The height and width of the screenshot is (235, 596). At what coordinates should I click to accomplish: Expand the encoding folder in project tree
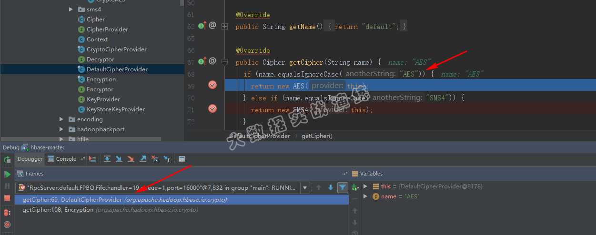click(x=61, y=119)
